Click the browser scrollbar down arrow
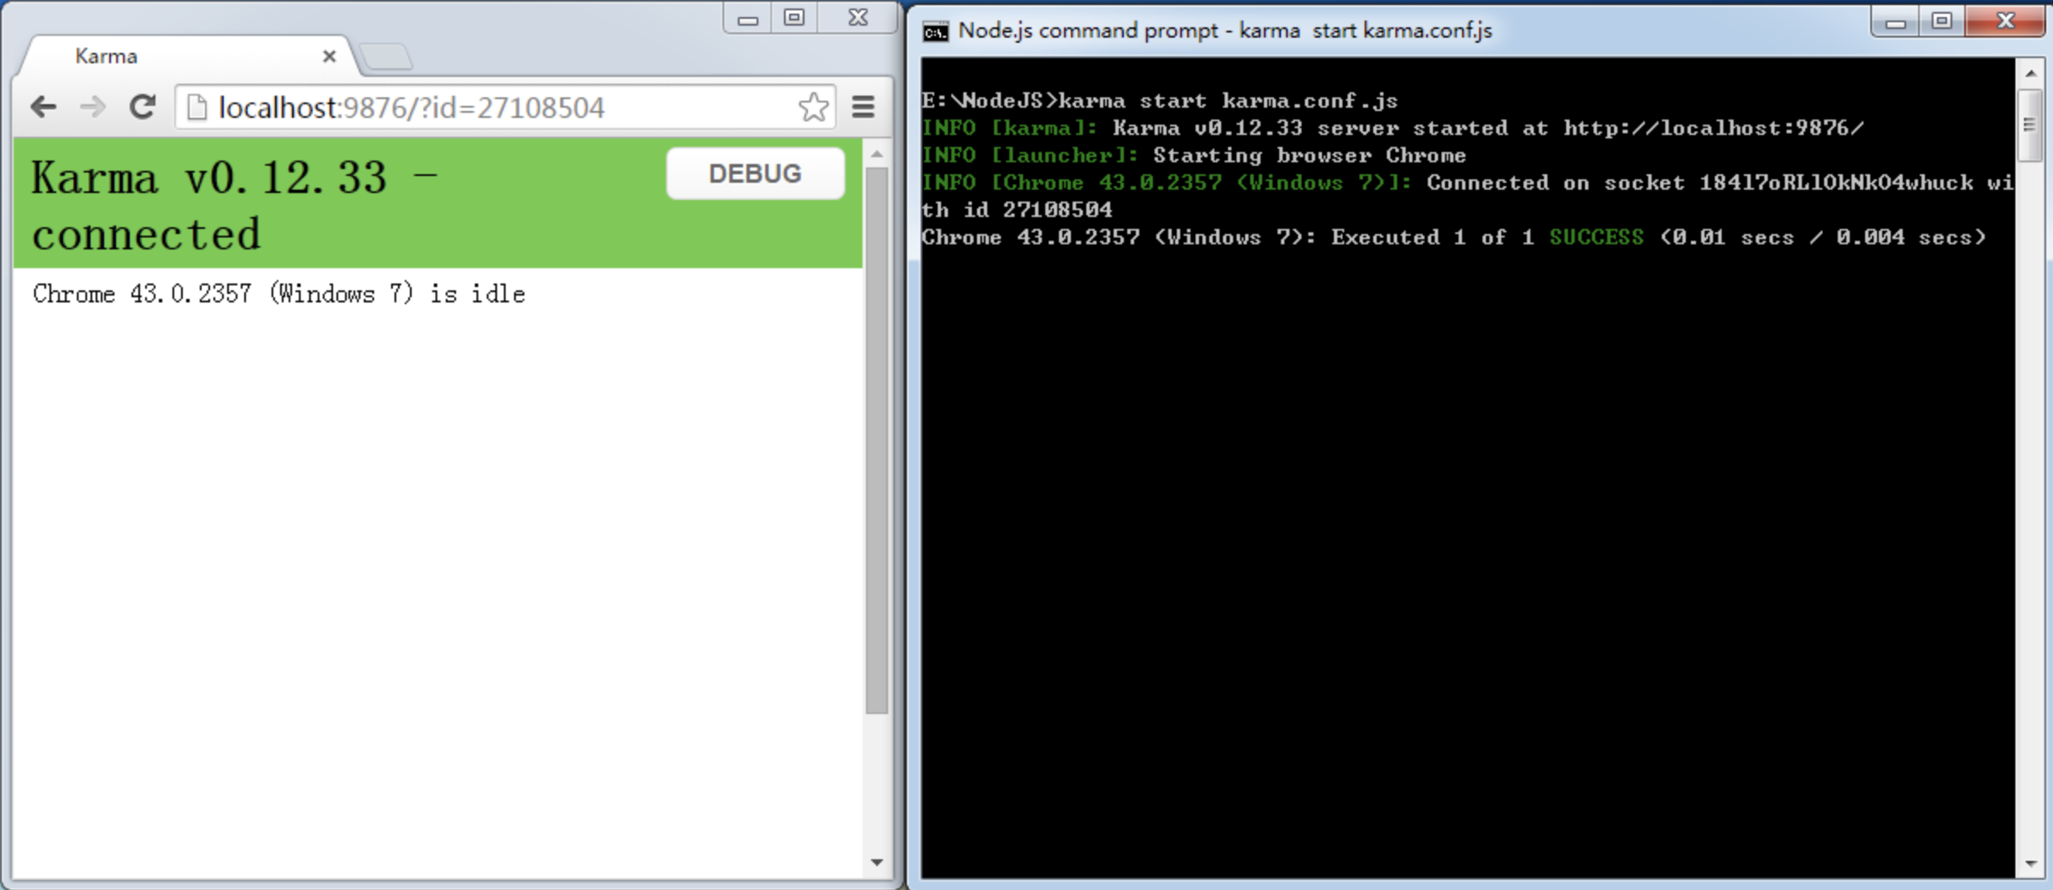This screenshot has width=2053, height=890. click(x=876, y=862)
